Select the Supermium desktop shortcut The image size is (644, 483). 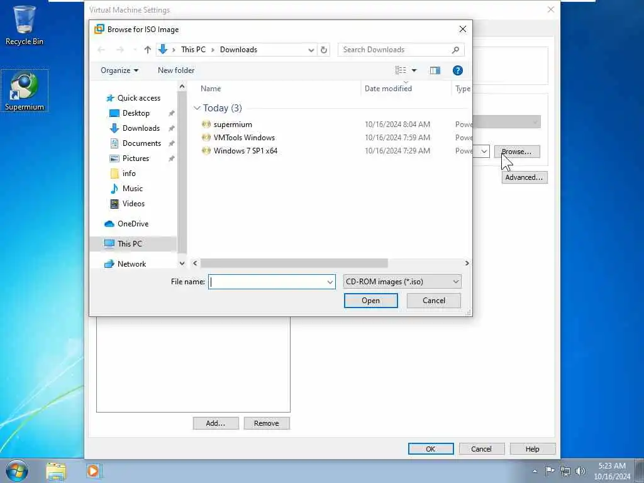pos(25,91)
